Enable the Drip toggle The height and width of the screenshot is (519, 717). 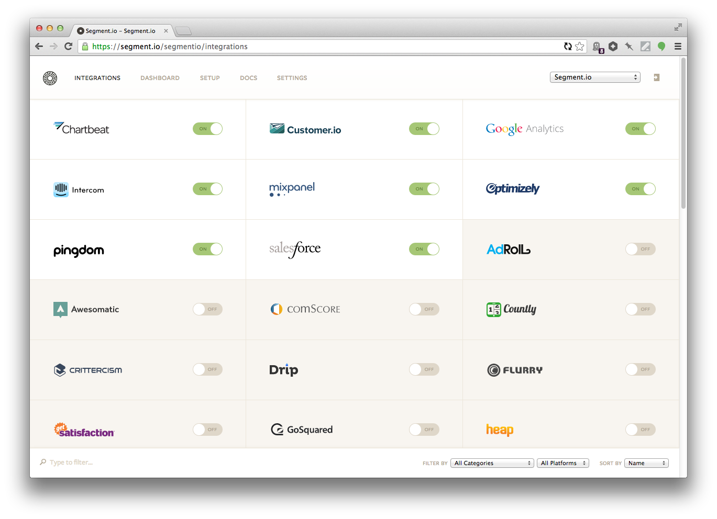pos(424,369)
